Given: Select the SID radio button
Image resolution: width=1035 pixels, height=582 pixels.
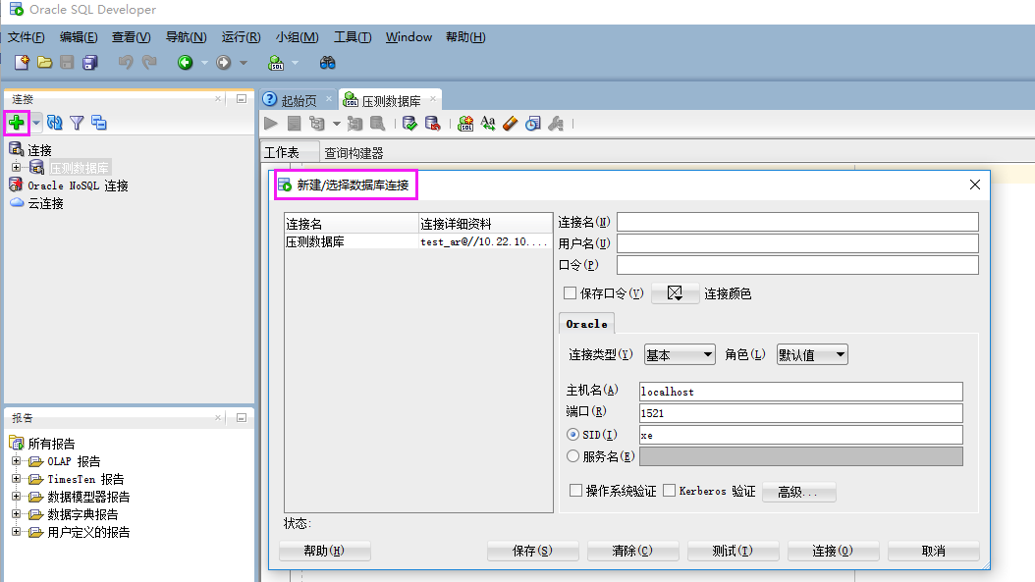Looking at the screenshot, I should (x=572, y=434).
